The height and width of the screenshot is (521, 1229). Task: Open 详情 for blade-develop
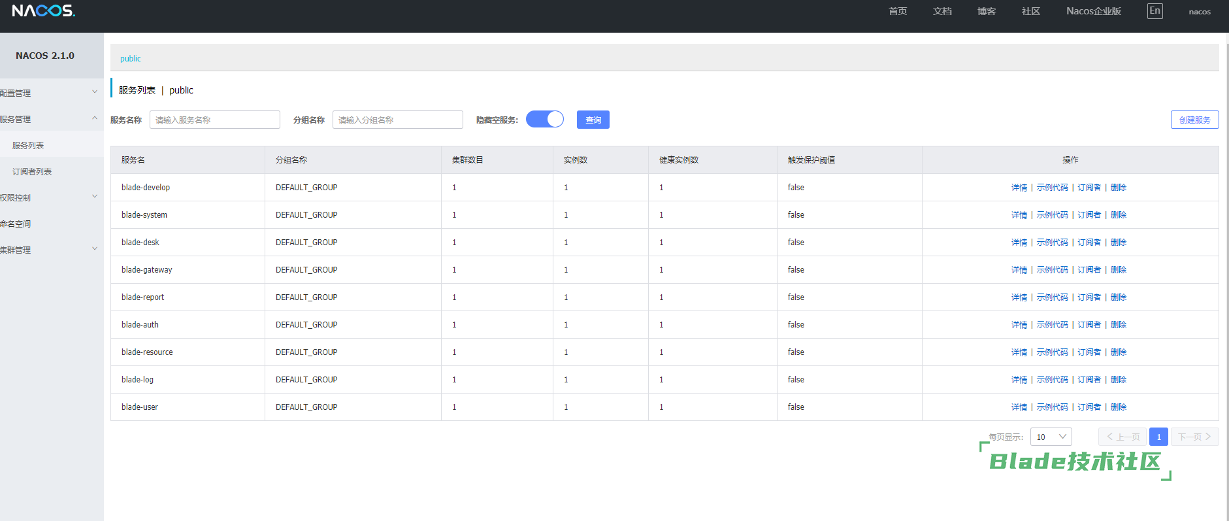pos(1019,188)
